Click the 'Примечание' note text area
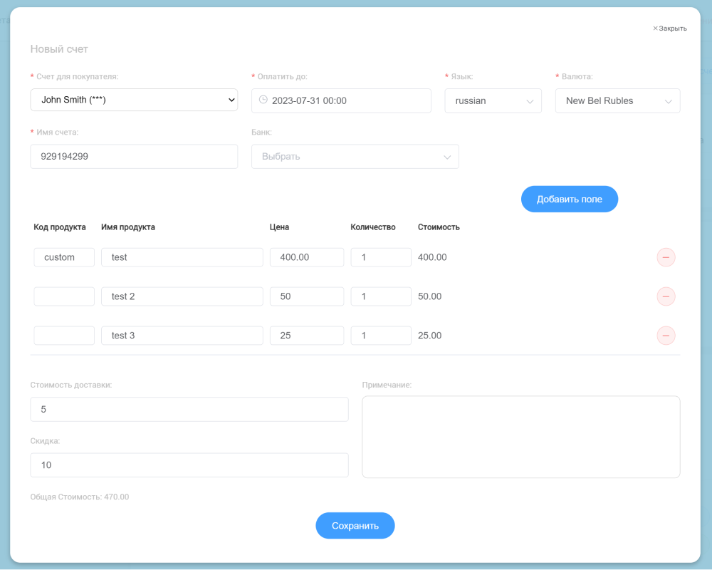Image resolution: width=712 pixels, height=570 pixels. 520,437
